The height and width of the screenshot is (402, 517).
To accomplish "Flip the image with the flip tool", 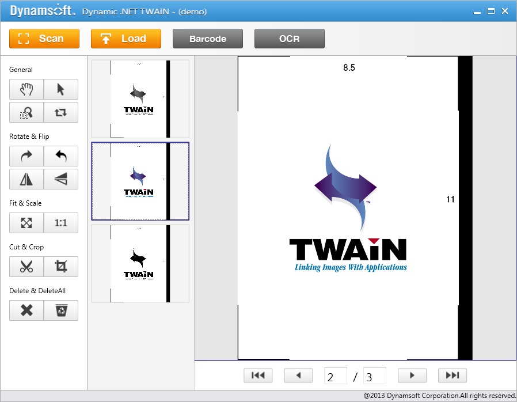I will (61, 179).
